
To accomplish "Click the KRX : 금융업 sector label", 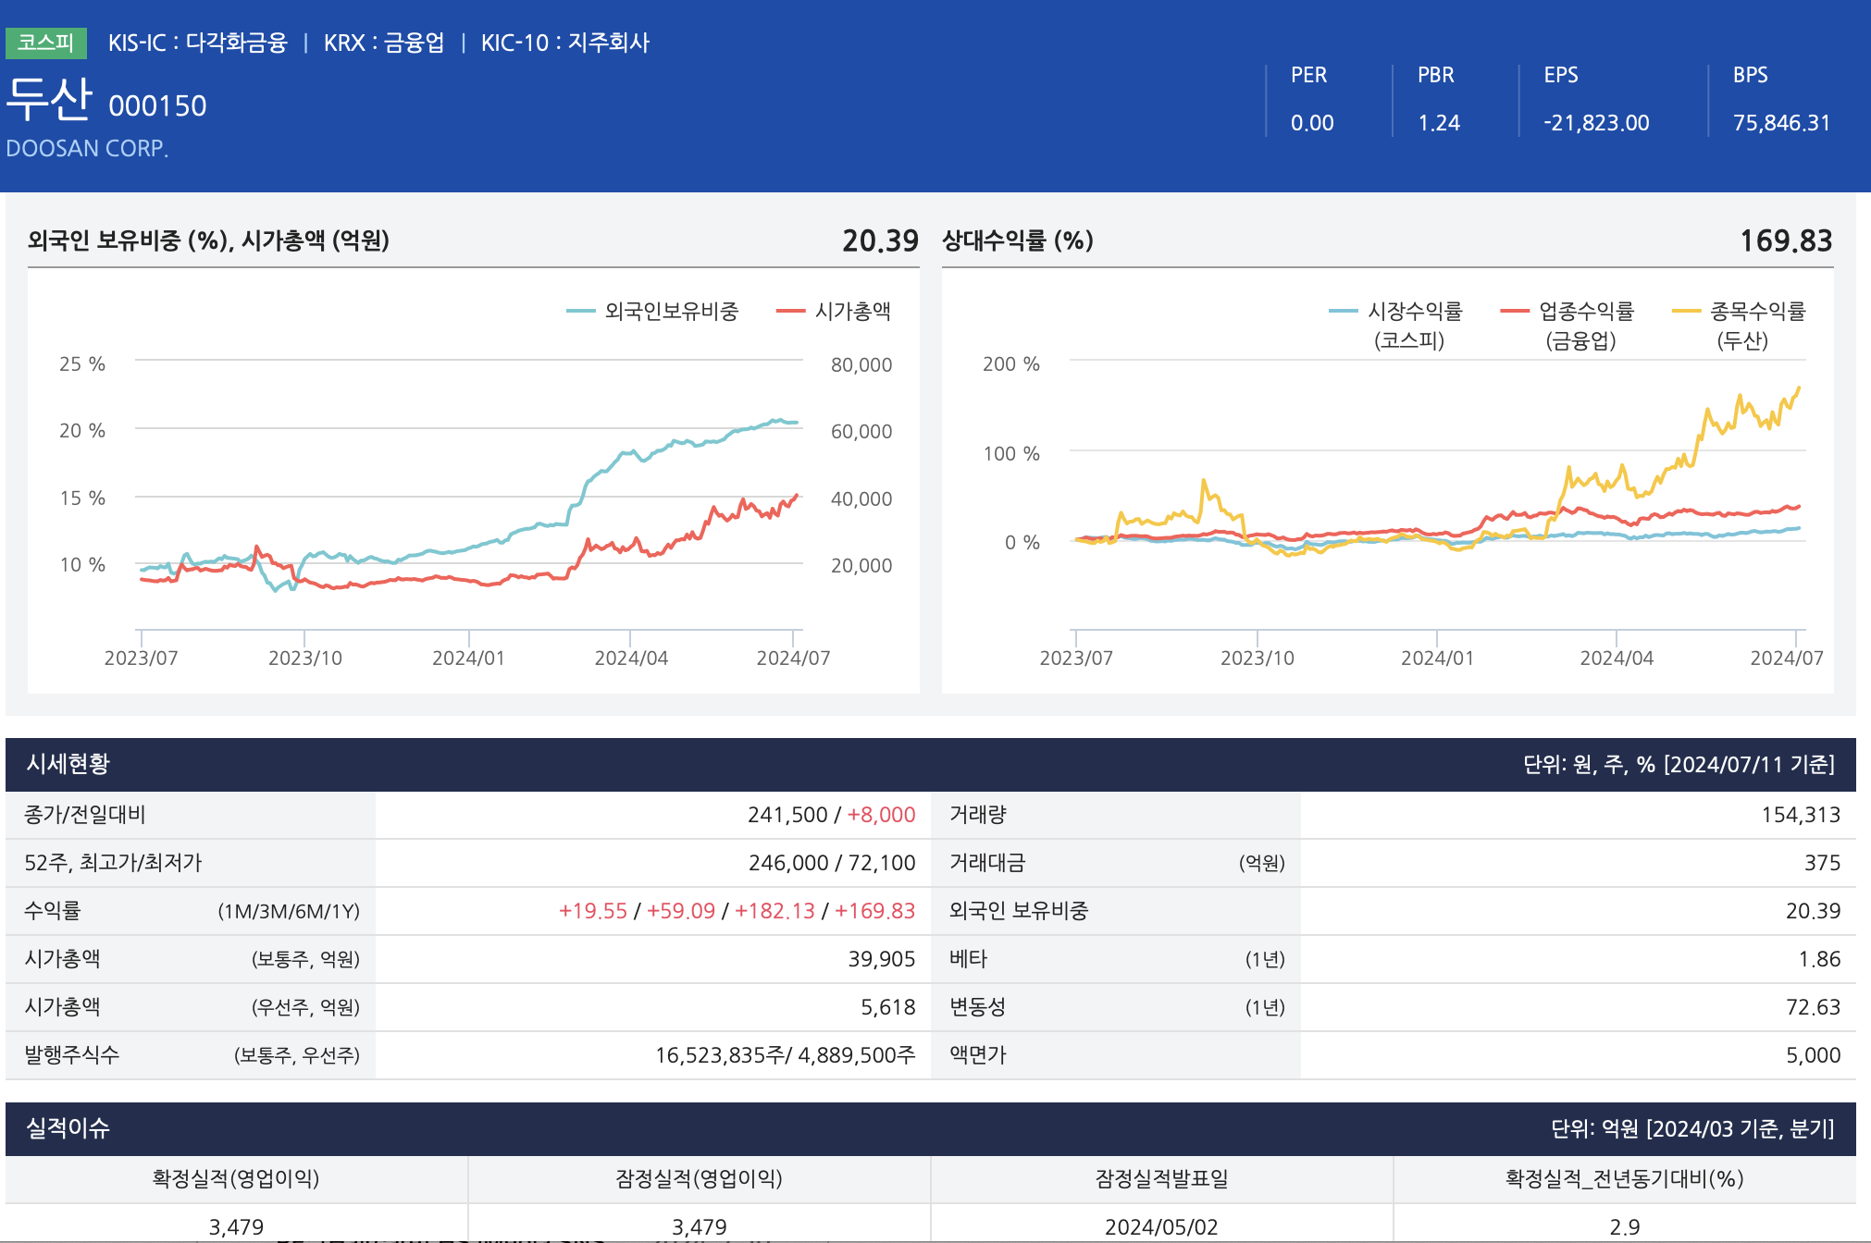I will pyautogui.click(x=383, y=43).
